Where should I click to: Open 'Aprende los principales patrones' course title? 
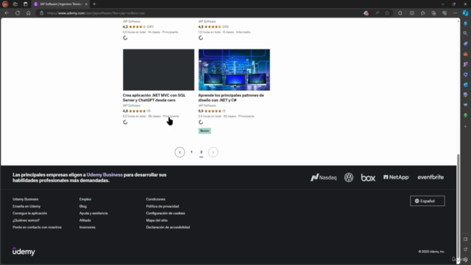(x=231, y=98)
